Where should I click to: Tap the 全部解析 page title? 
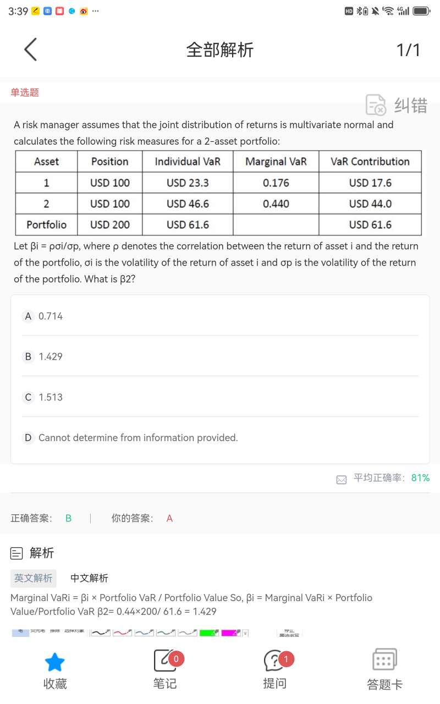(x=220, y=50)
